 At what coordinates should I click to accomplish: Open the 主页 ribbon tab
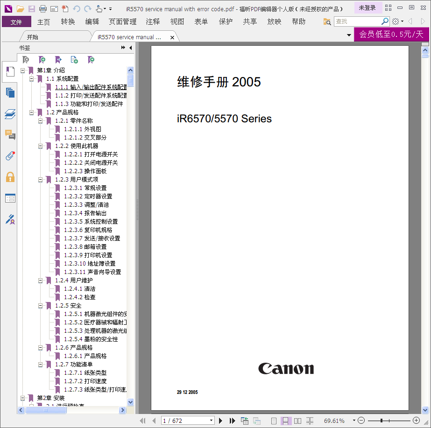pos(43,21)
